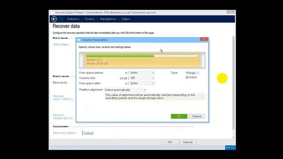Close the Volume Parameters dialog
283x159 pixels.
pyautogui.click(x=204, y=39)
